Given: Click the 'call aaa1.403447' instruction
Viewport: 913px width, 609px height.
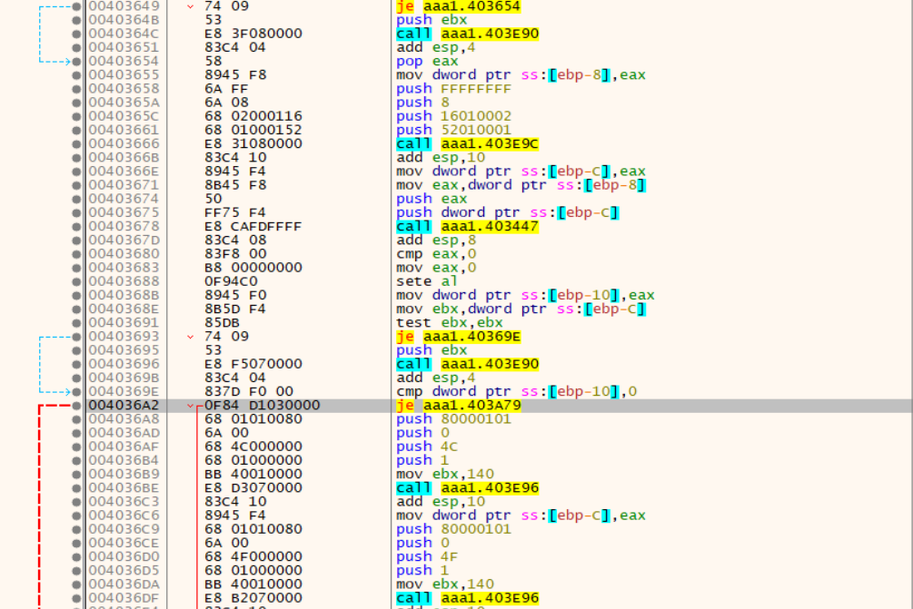Looking at the screenshot, I should 468,226.
